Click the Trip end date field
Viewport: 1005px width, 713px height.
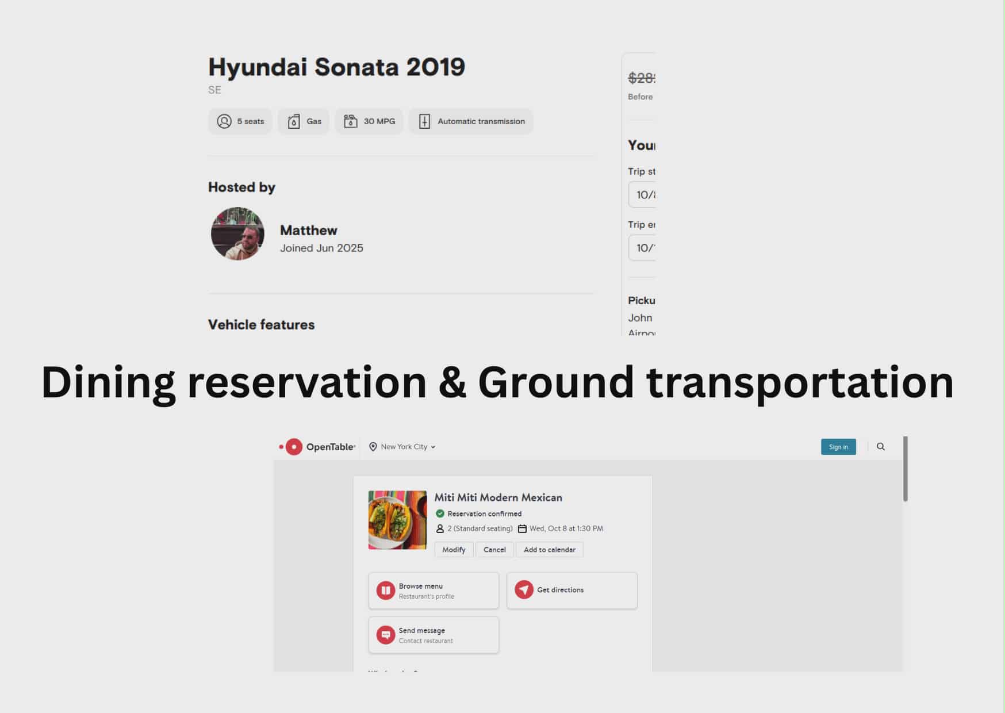click(x=643, y=248)
